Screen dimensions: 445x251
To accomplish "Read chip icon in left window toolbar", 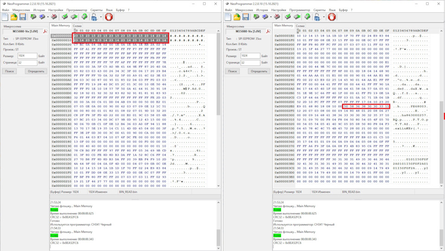I will click(x=33, y=17).
